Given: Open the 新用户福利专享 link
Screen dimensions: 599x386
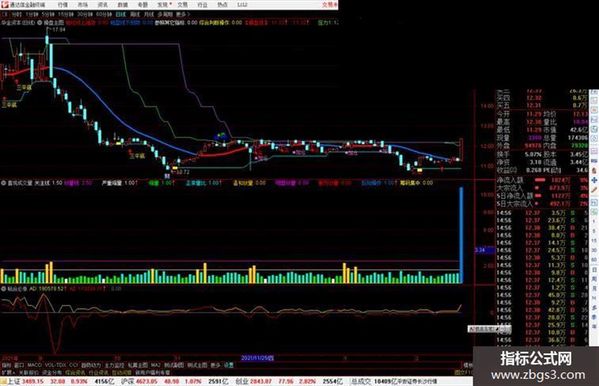Looking at the screenshot, I should point(152,373).
